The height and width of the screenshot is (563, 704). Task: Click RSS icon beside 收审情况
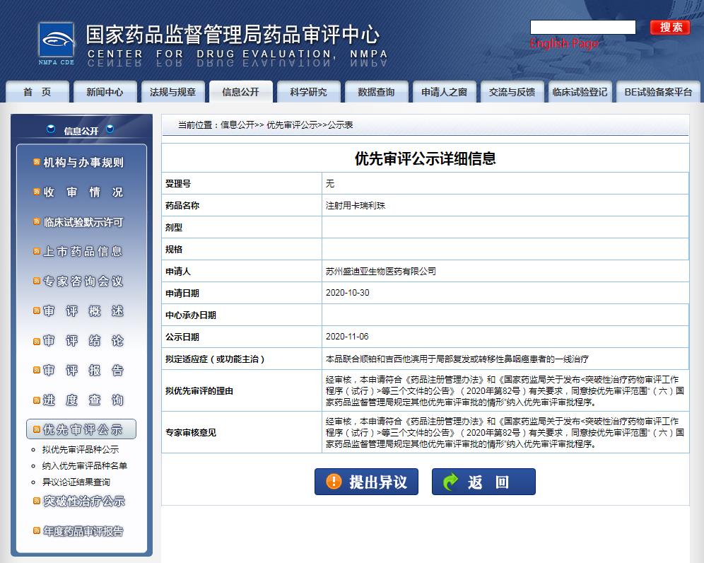tap(37, 192)
